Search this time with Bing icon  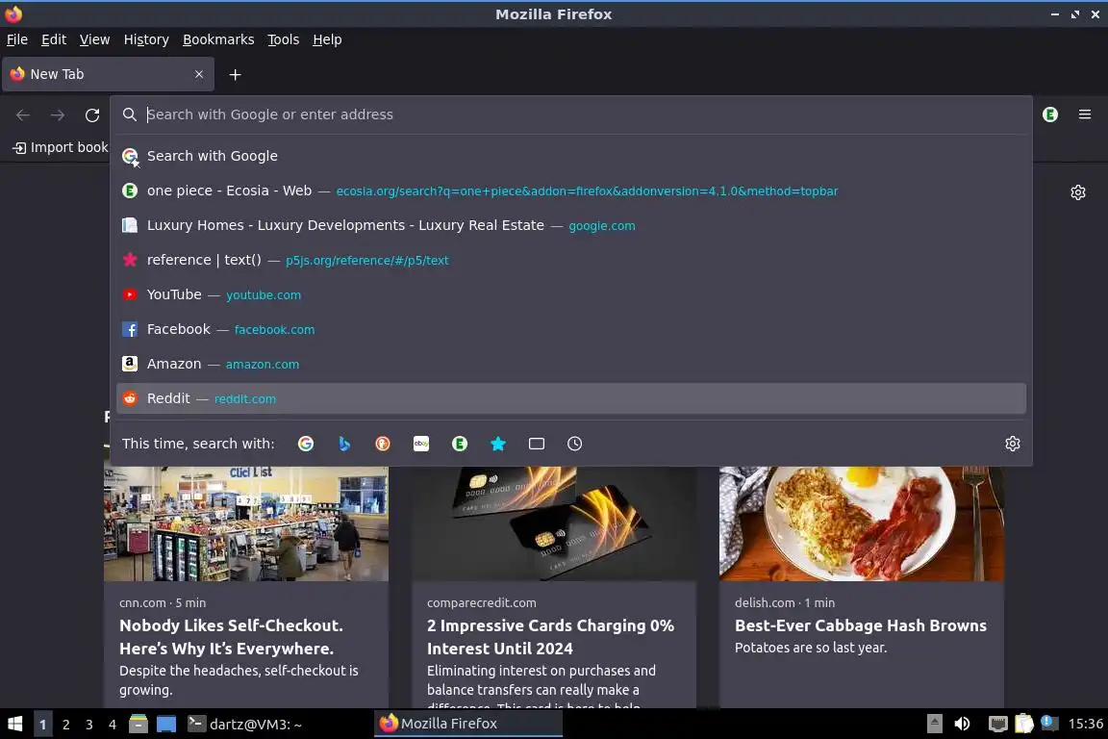(x=344, y=444)
